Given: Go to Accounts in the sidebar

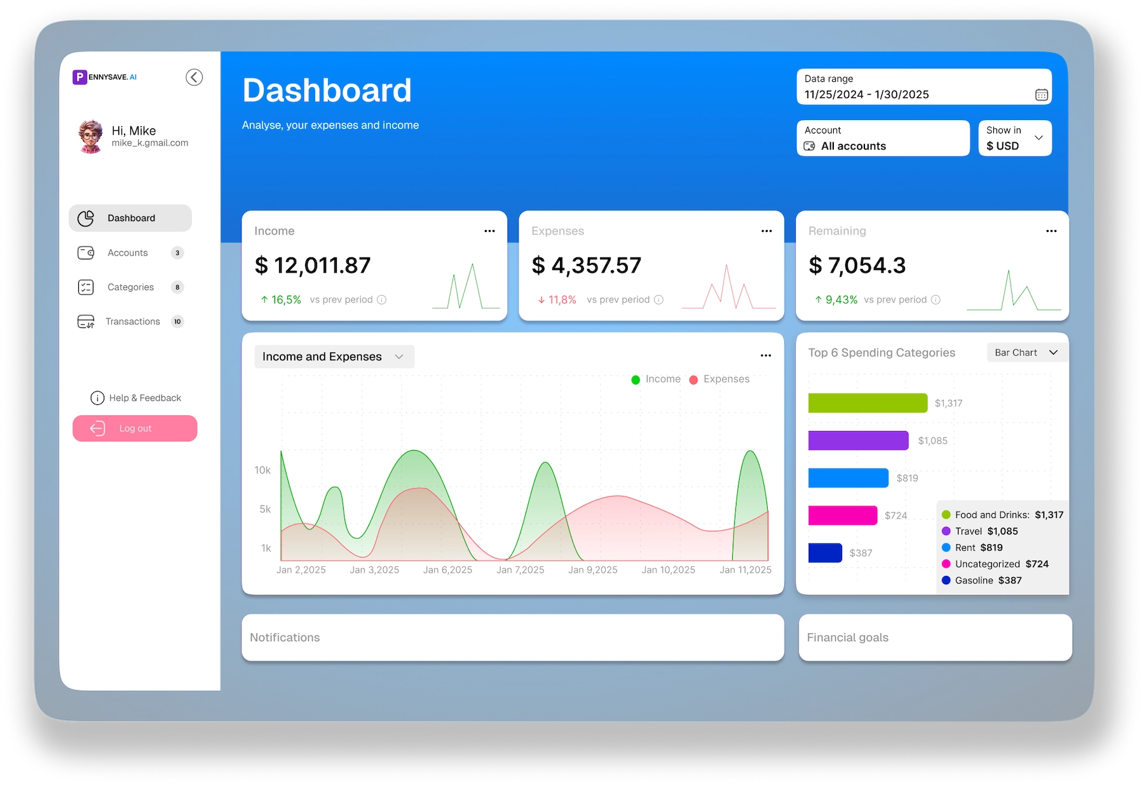Looking at the screenshot, I should click(x=128, y=253).
